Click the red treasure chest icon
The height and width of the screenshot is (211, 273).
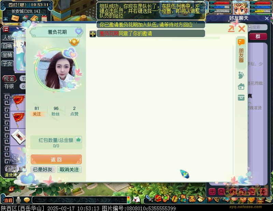tap(158, 198)
